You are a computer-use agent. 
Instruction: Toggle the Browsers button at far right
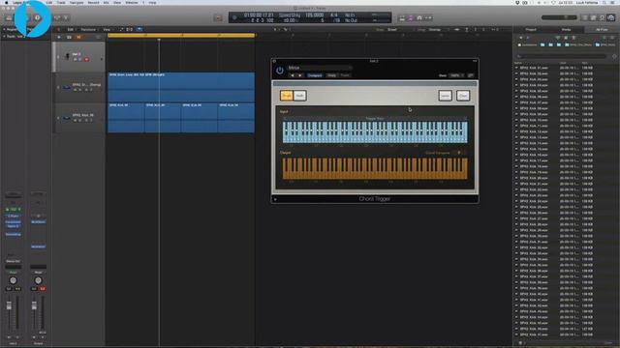tap(611, 17)
